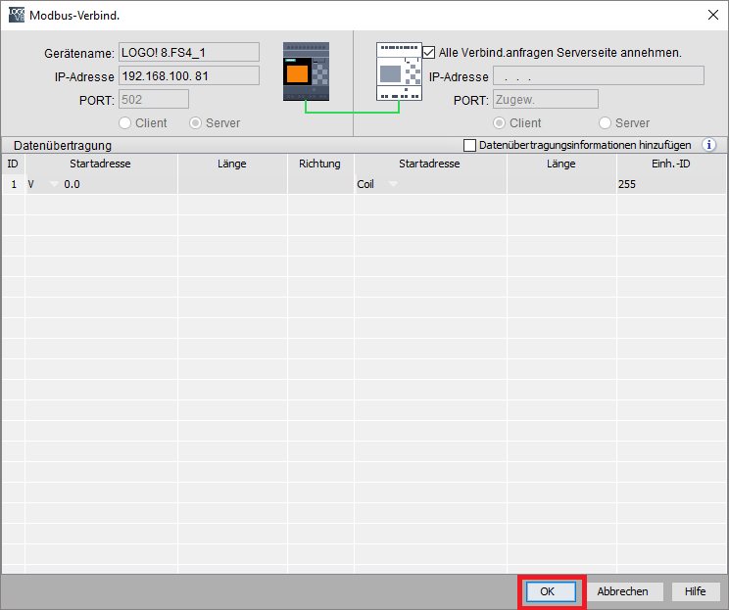Image resolution: width=729 pixels, height=610 pixels.
Task: Click the left Länge column header
Action: coord(232,164)
